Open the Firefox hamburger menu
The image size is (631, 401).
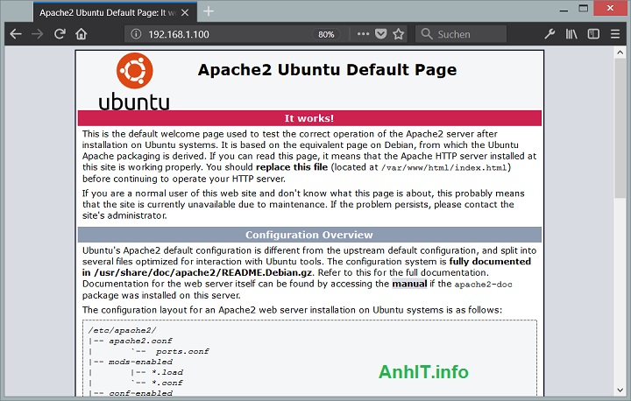pyautogui.click(x=615, y=34)
